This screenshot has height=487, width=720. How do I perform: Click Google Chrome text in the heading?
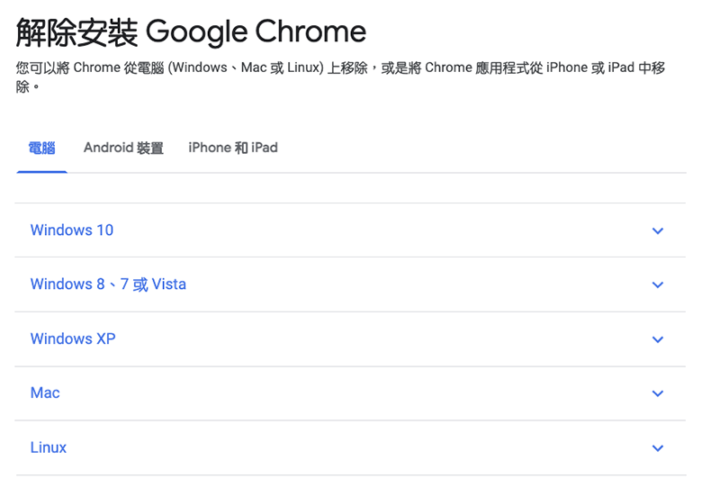click(256, 32)
